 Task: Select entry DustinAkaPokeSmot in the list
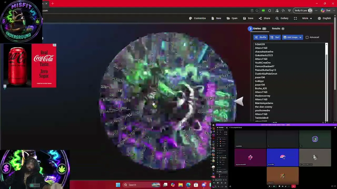[x=266, y=74]
